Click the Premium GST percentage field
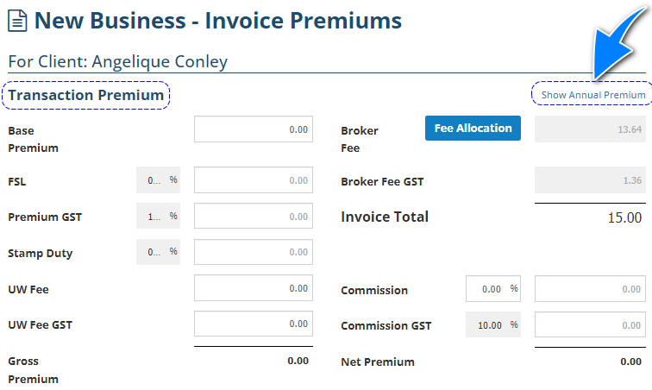652x390 pixels. (x=158, y=217)
